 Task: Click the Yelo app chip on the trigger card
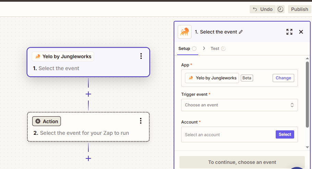(x=63, y=56)
